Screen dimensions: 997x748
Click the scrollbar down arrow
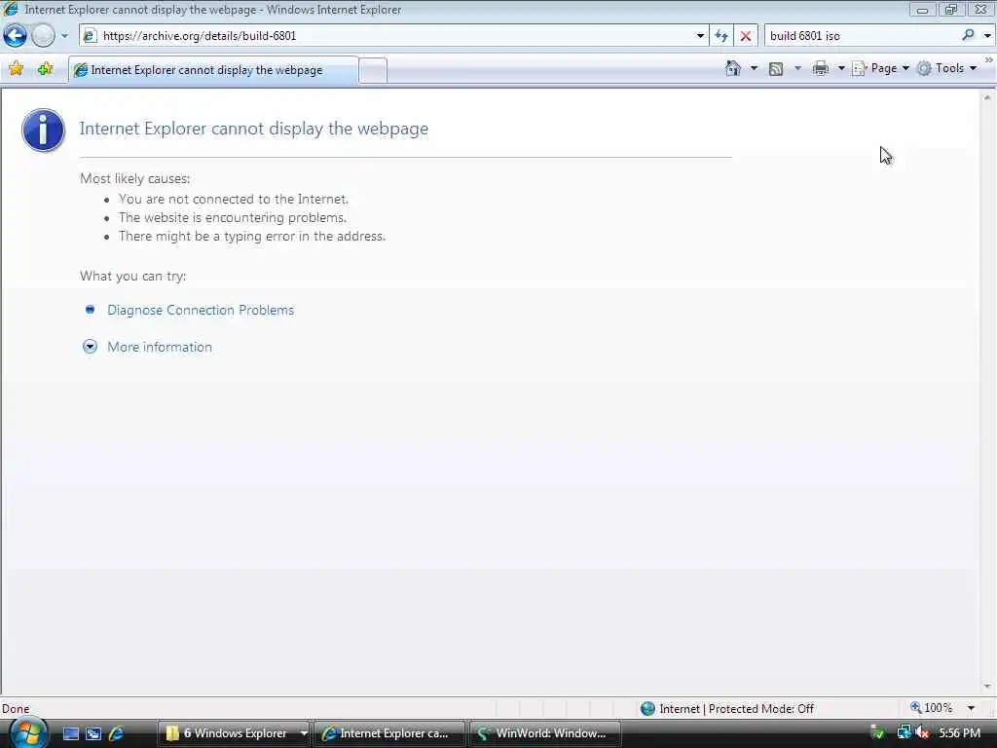pyautogui.click(x=987, y=687)
